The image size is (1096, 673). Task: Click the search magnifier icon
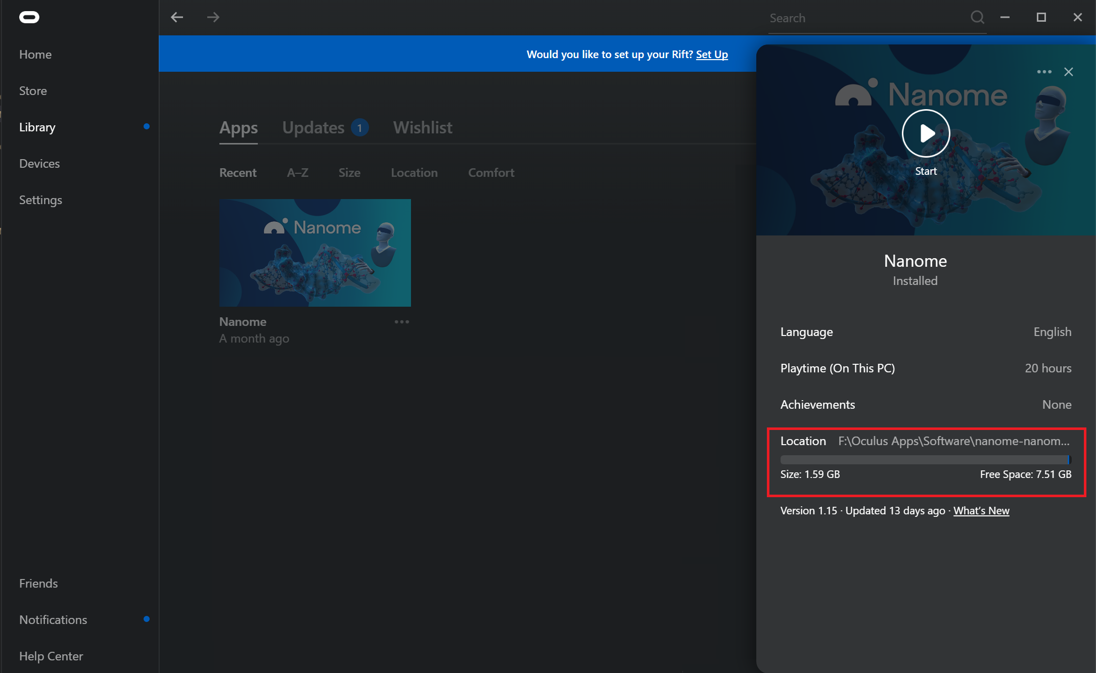pyautogui.click(x=977, y=18)
